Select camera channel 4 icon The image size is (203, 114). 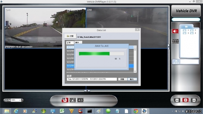pyautogui.click(x=192, y=33)
